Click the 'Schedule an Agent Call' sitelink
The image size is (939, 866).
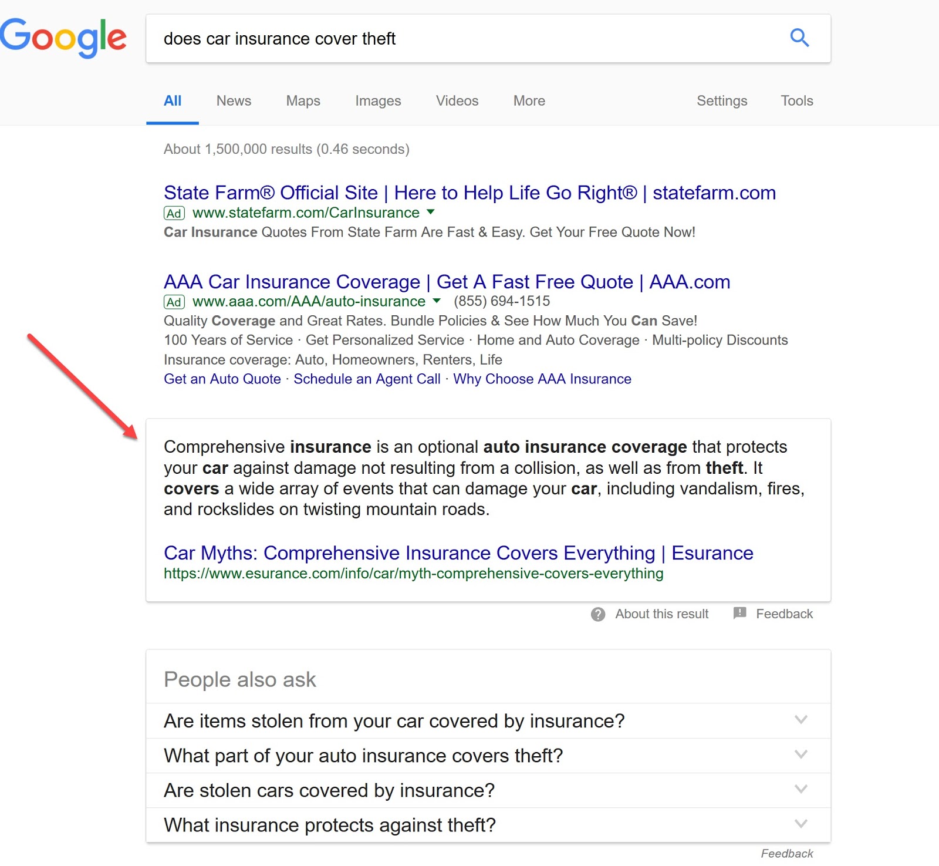click(x=367, y=379)
